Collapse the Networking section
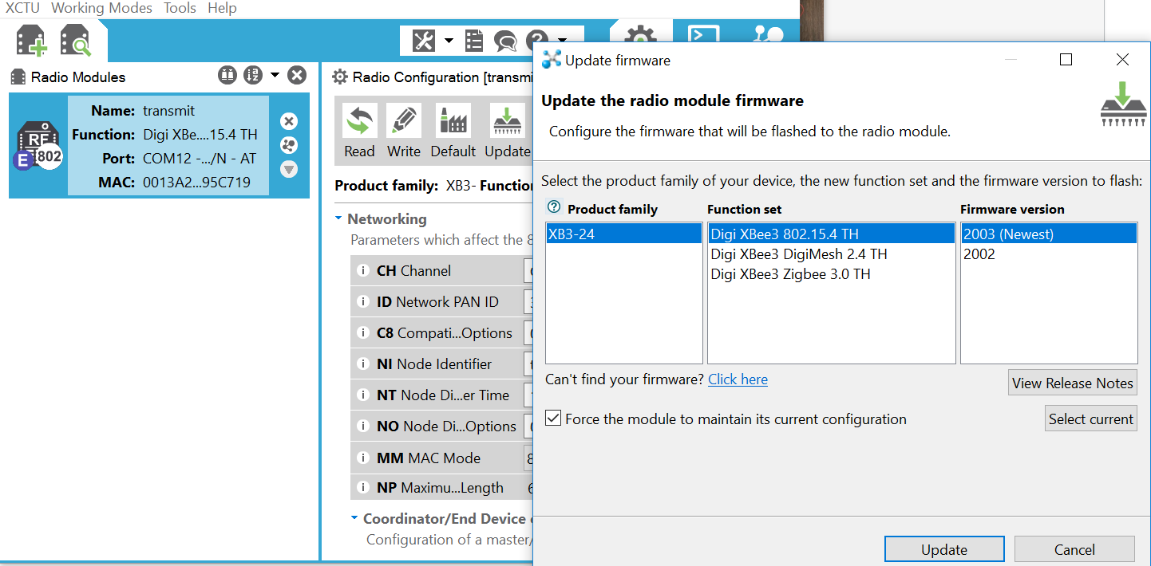The width and height of the screenshot is (1151, 566). pos(339,218)
